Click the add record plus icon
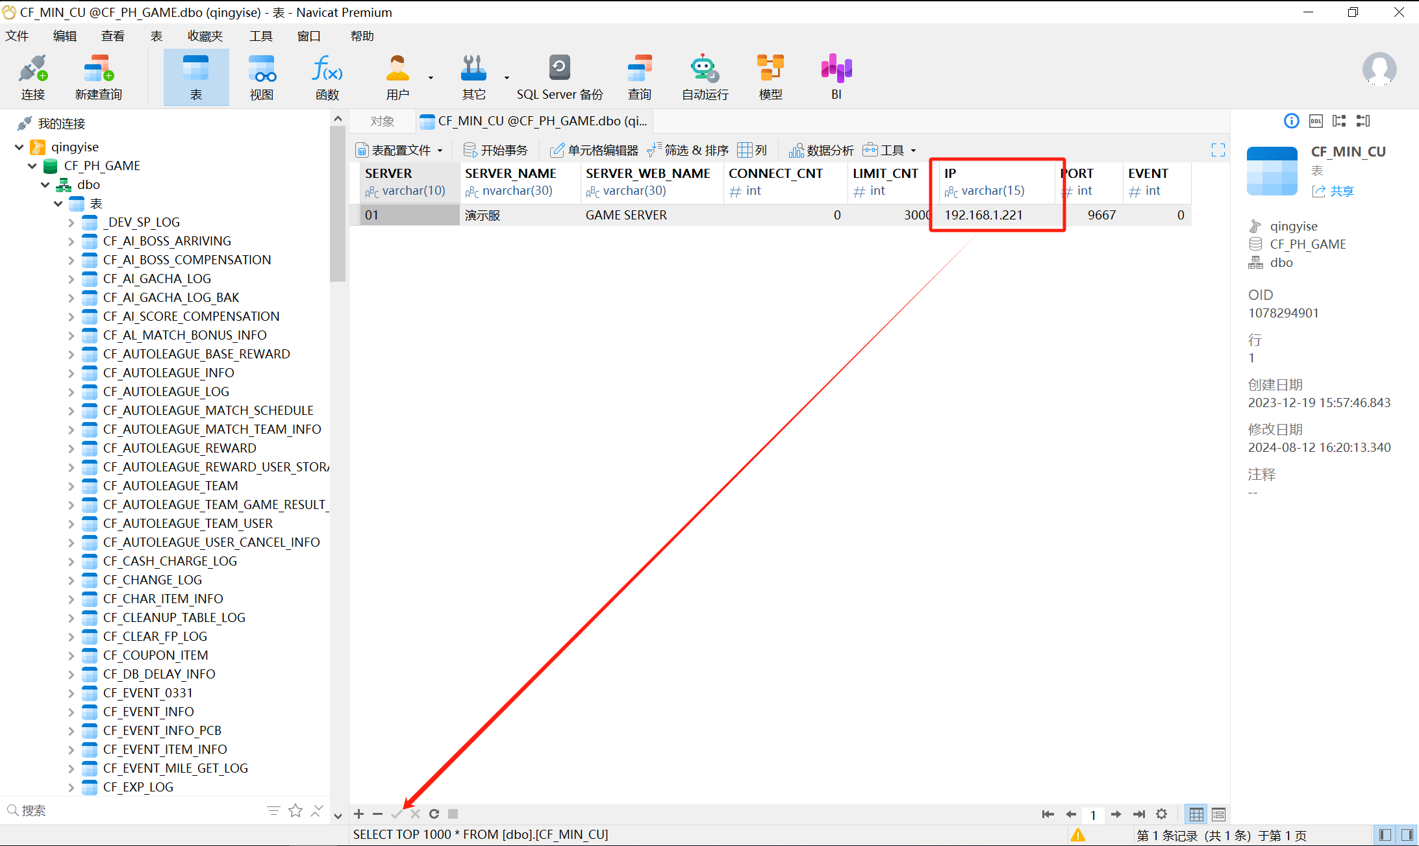Image resolution: width=1419 pixels, height=846 pixels. click(x=358, y=814)
